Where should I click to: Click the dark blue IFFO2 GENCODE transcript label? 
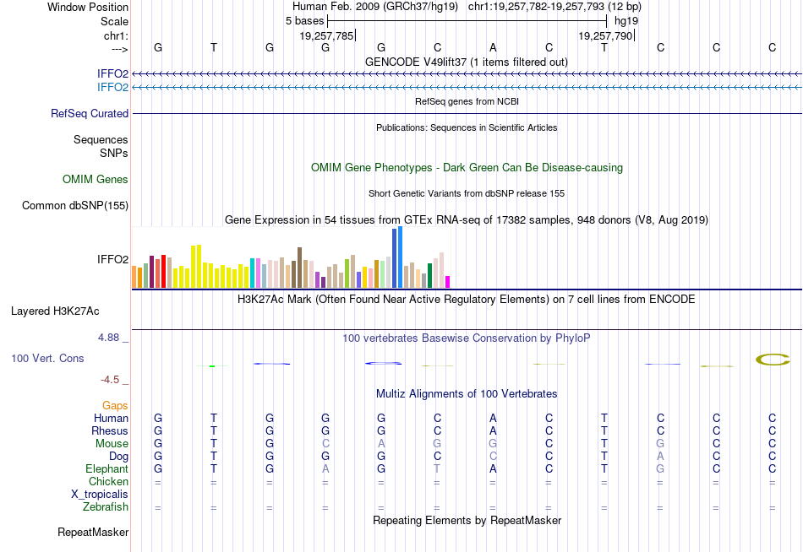pos(112,73)
